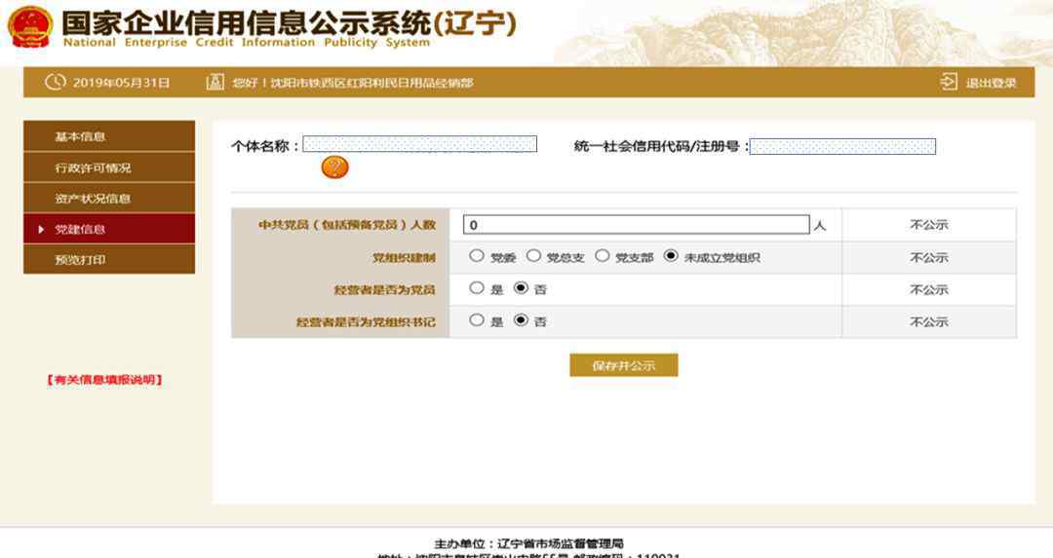Select the 党支部 radio button
Screen dimensions: 1053x558
point(603,255)
